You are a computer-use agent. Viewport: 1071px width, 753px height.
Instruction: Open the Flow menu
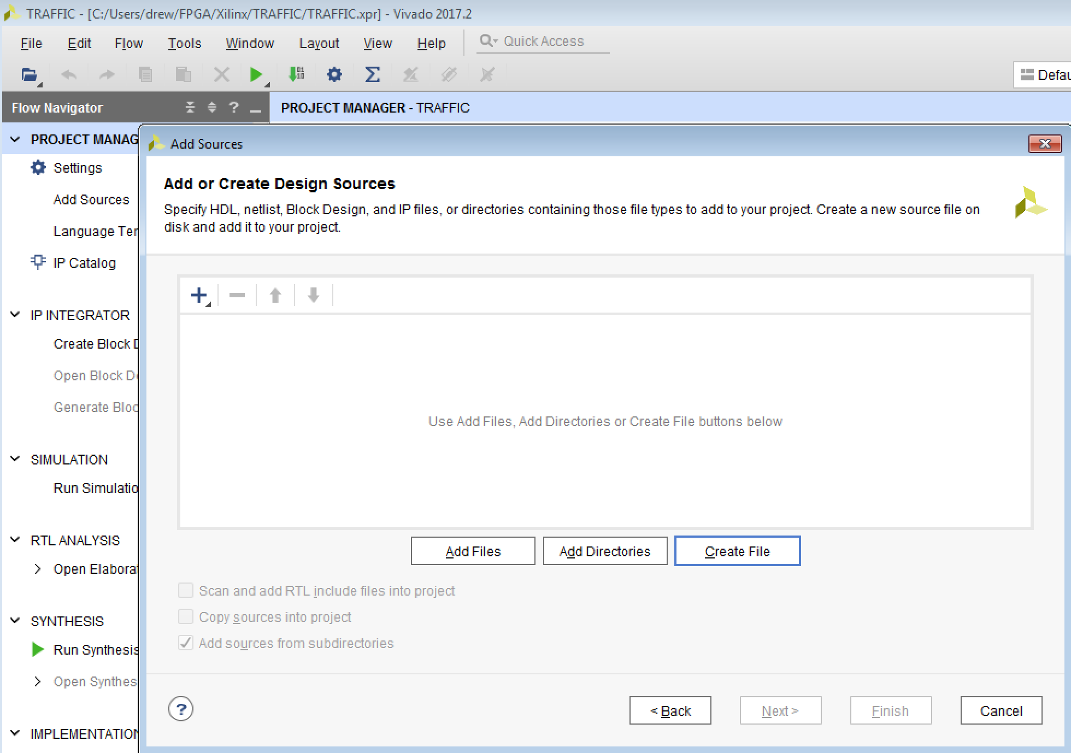(129, 43)
